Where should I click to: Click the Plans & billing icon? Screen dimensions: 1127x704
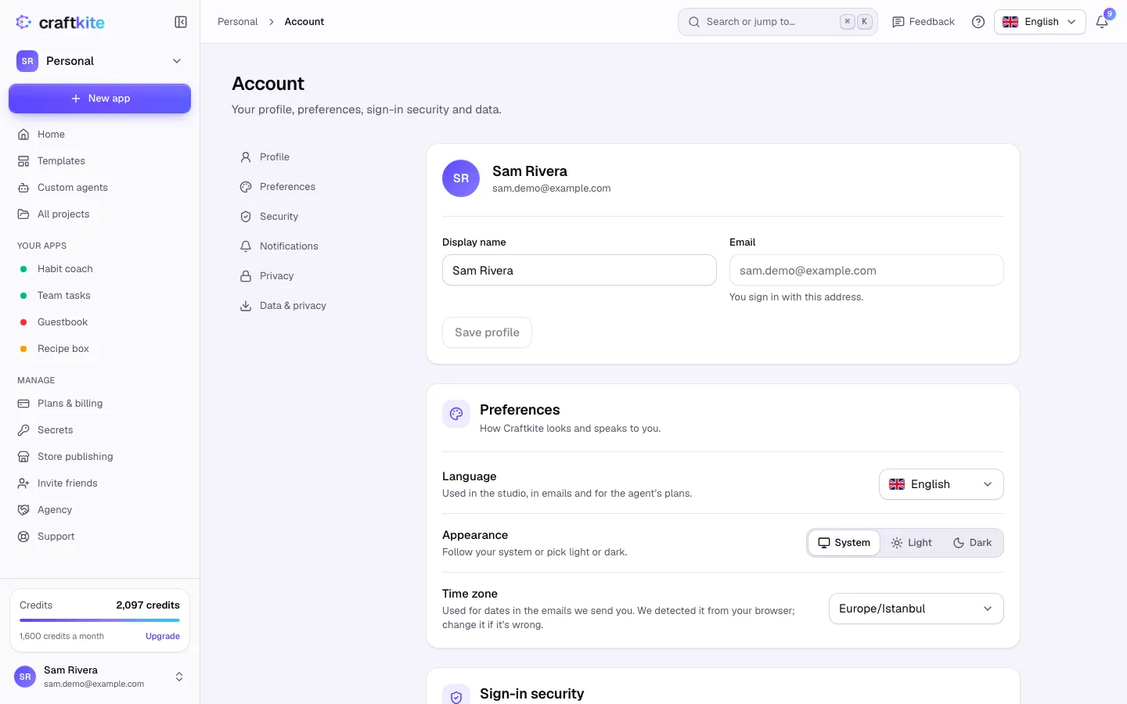[23, 404]
